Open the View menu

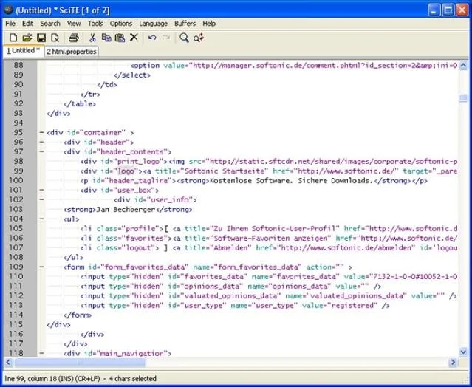(x=74, y=24)
